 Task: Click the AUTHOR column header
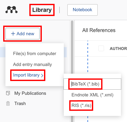(118, 49)
